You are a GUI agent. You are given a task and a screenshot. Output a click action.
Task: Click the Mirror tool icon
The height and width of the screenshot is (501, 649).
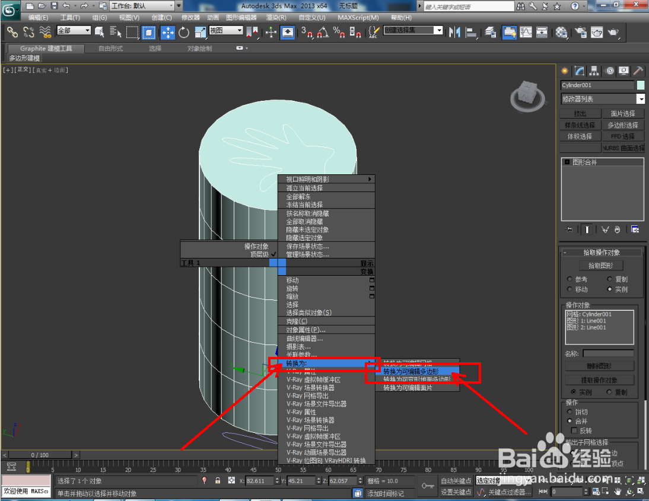coord(454,32)
